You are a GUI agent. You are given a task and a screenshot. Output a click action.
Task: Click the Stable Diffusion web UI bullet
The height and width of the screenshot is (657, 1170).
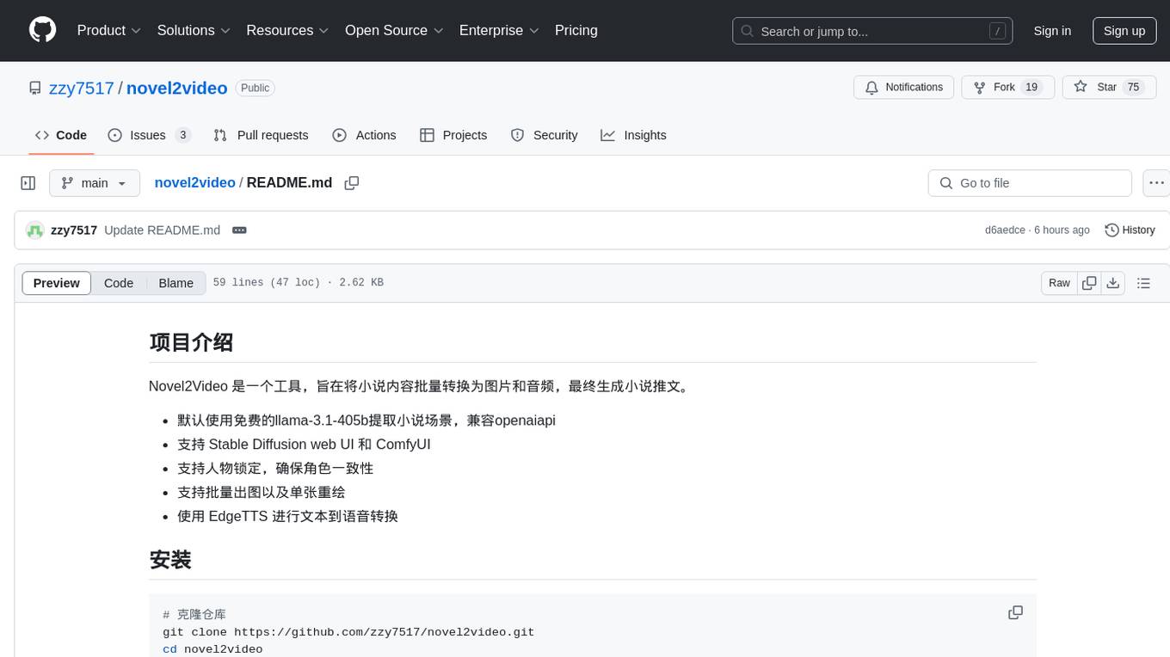(x=304, y=445)
